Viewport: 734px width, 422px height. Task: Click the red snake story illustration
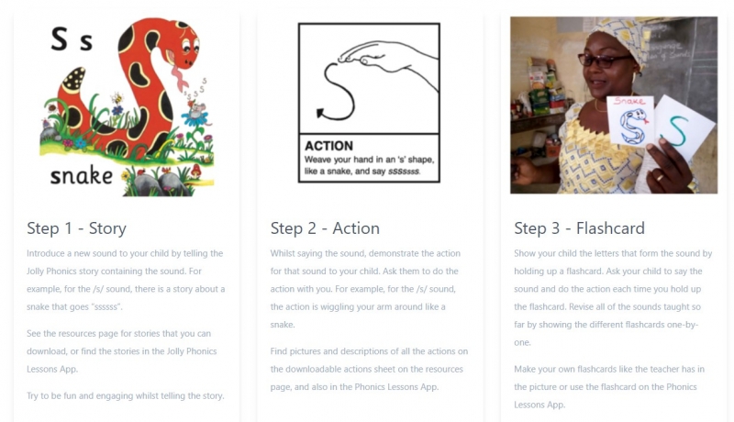coord(128,106)
